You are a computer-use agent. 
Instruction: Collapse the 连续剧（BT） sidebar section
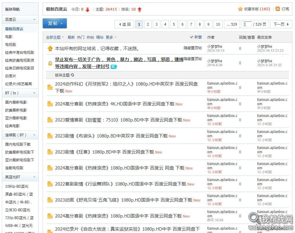[x=34, y=135]
